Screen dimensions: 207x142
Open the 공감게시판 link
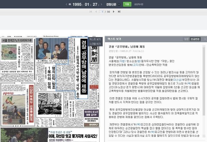[x=139, y=4]
